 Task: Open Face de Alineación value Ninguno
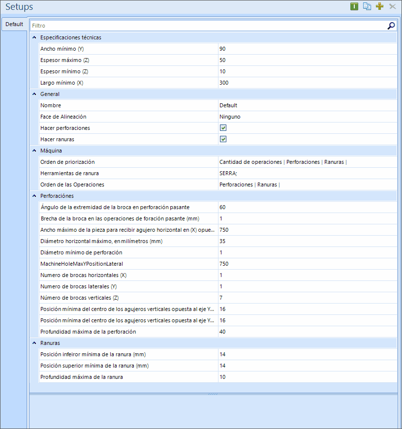pyautogui.click(x=308, y=117)
